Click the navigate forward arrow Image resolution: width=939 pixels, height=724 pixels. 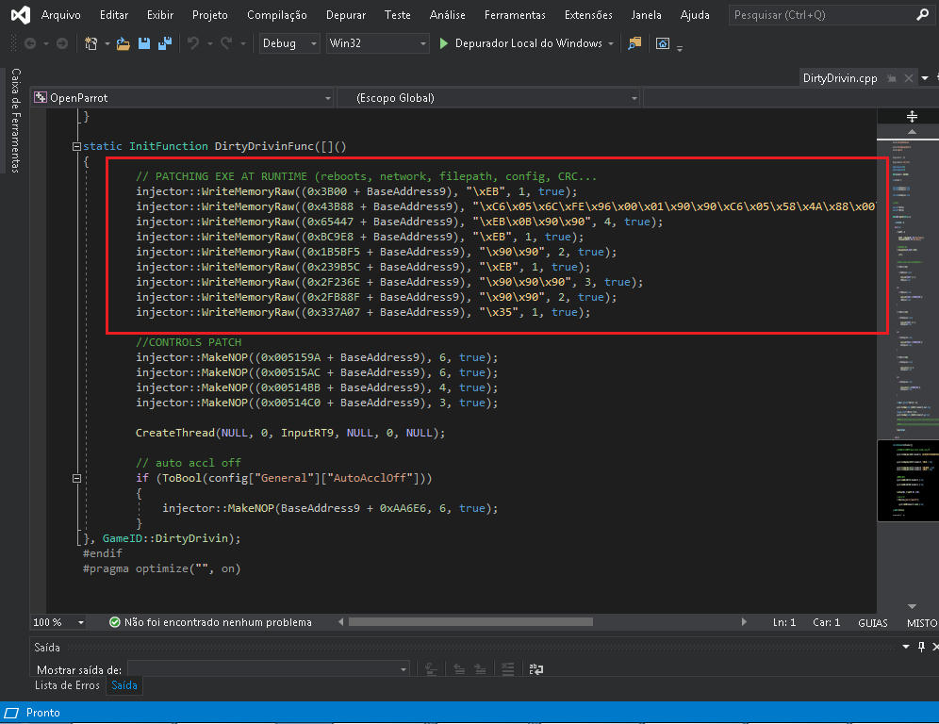pos(61,43)
